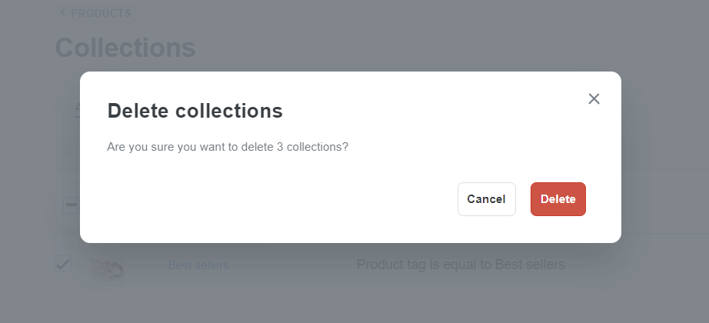The height and width of the screenshot is (323, 709).
Task: Click the Delete collections dialog title
Action: pyautogui.click(x=195, y=111)
